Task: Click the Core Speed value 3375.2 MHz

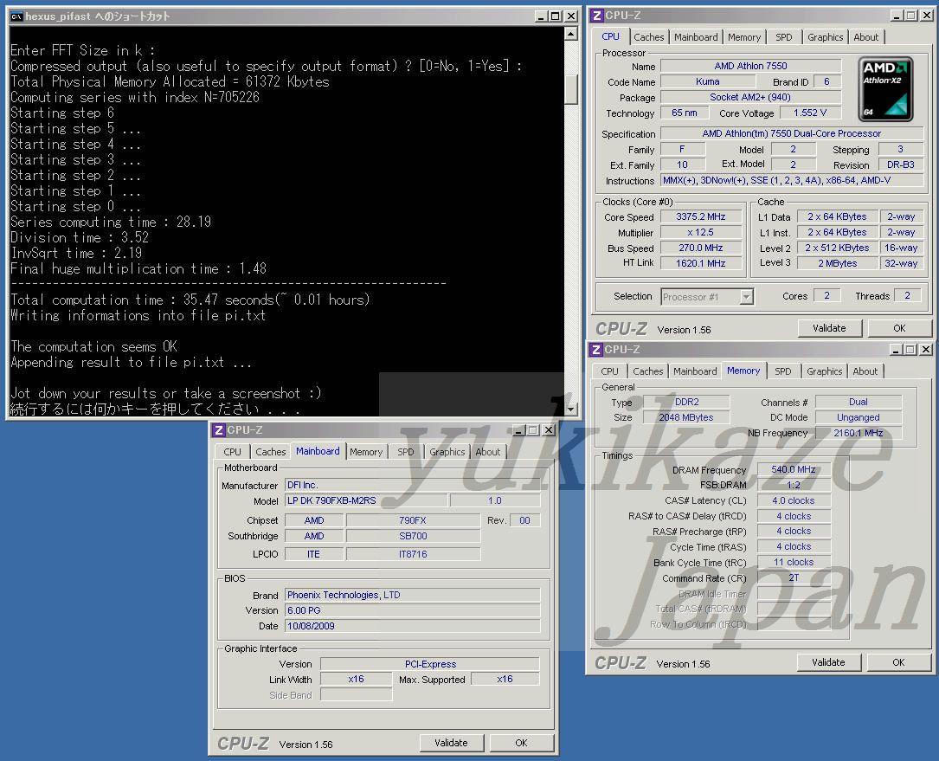Action: click(x=700, y=217)
